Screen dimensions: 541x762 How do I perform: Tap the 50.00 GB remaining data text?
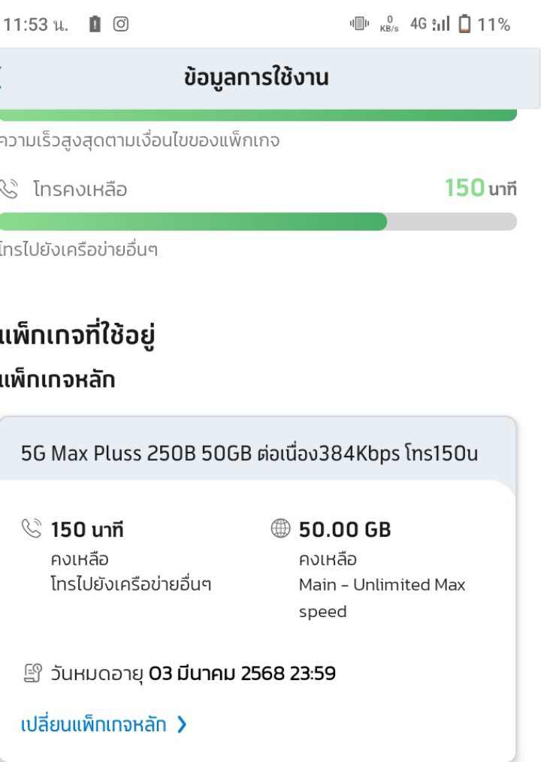[345, 529]
